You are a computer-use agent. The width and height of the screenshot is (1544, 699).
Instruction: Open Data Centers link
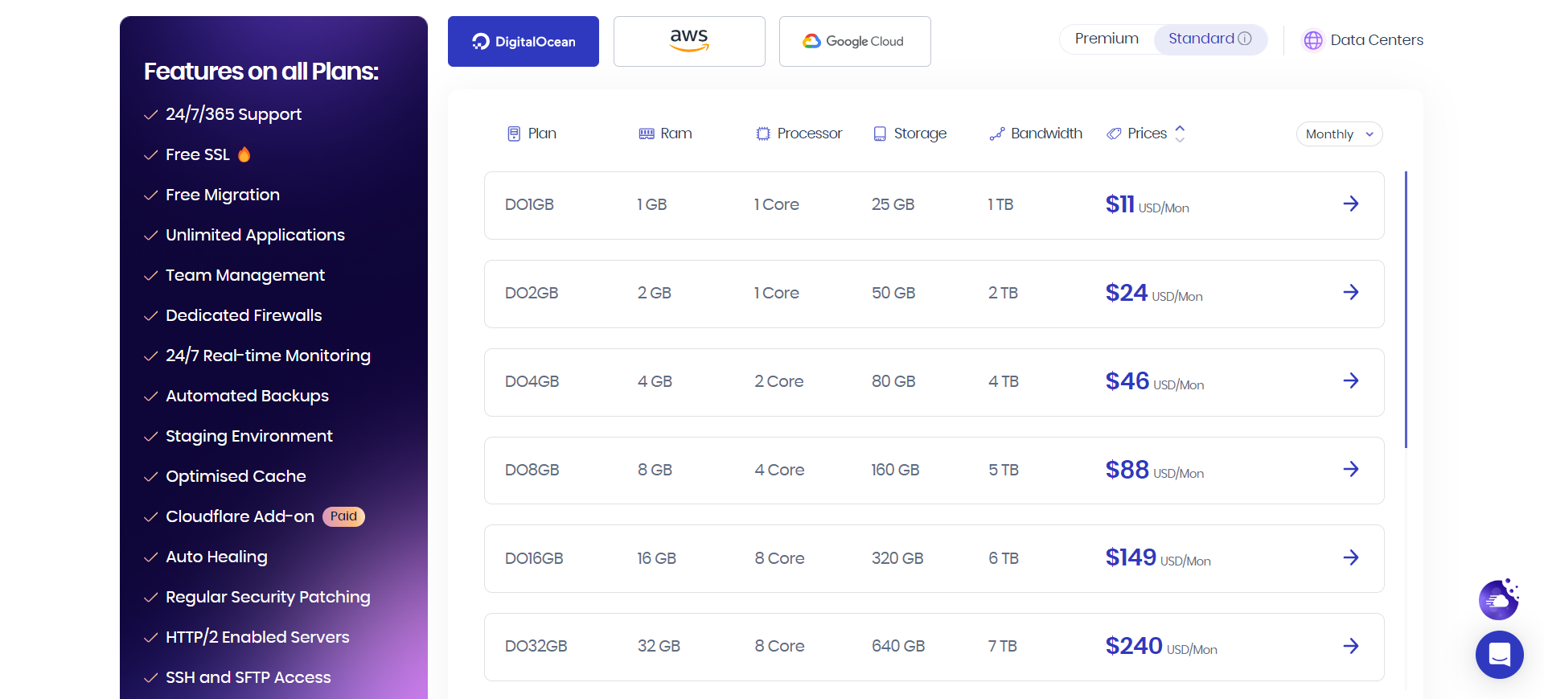click(x=1377, y=40)
